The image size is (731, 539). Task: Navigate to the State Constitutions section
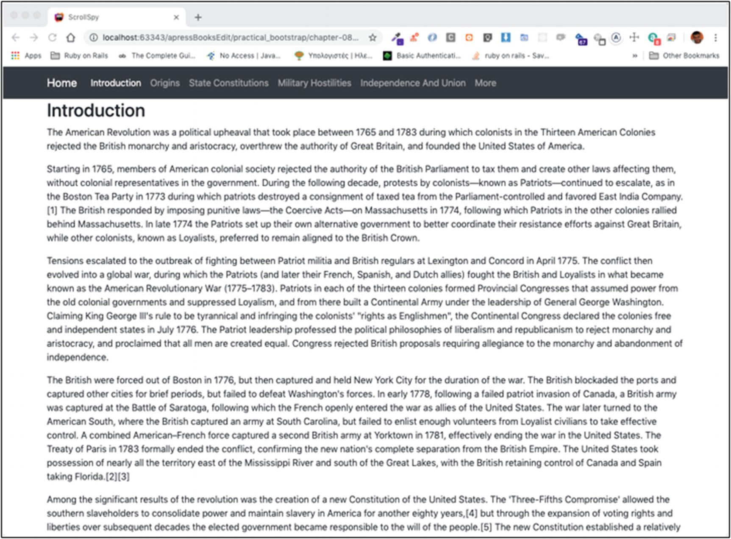click(x=228, y=83)
